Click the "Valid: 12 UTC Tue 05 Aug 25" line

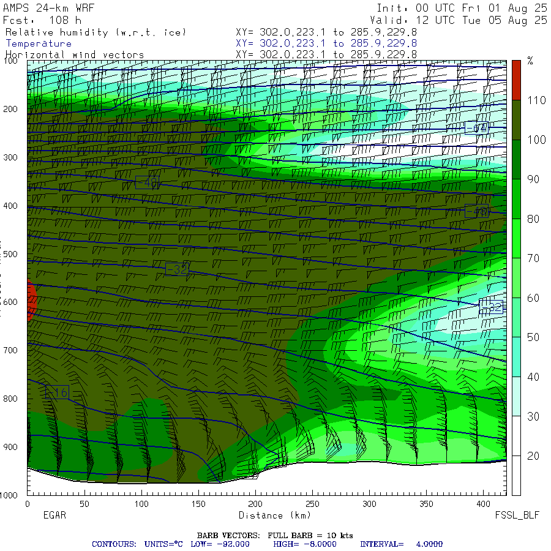pos(458,20)
